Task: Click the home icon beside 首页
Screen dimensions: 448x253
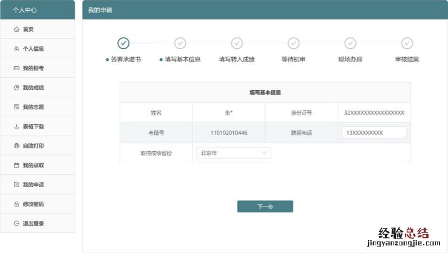Action: click(16, 29)
